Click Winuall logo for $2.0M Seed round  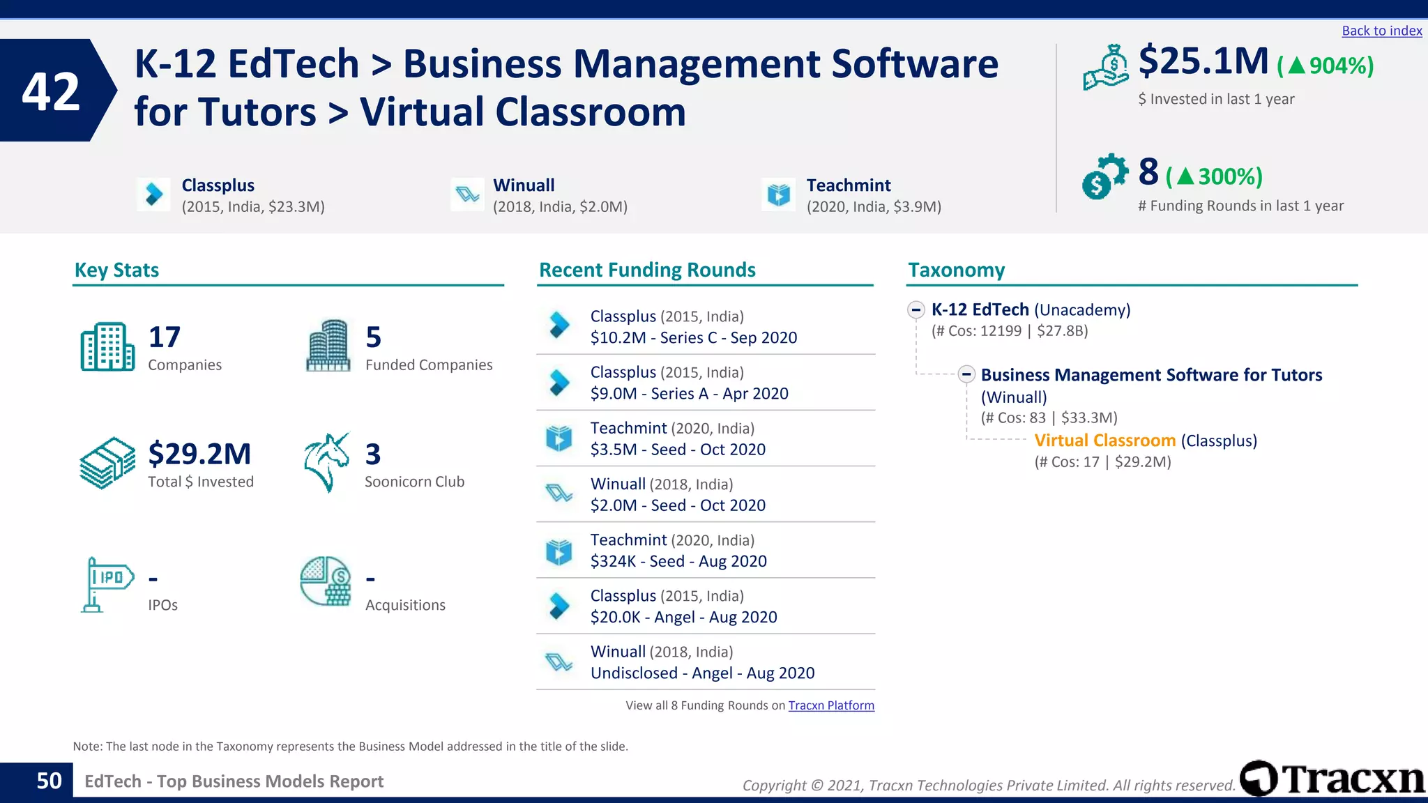pyautogui.click(x=559, y=494)
